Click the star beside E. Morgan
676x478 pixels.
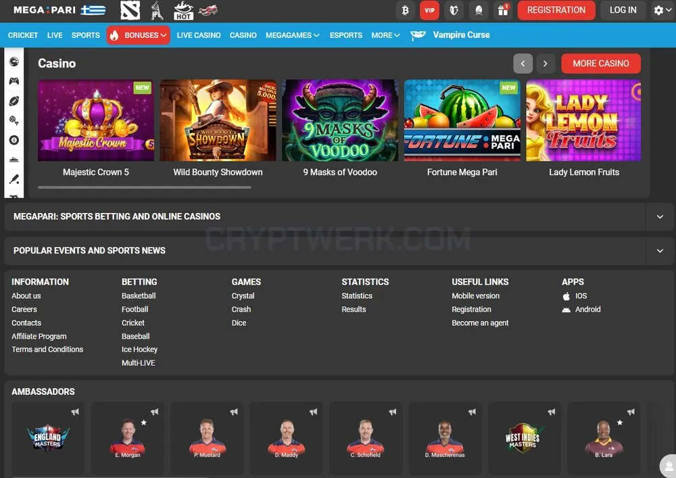(x=144, y=423)
